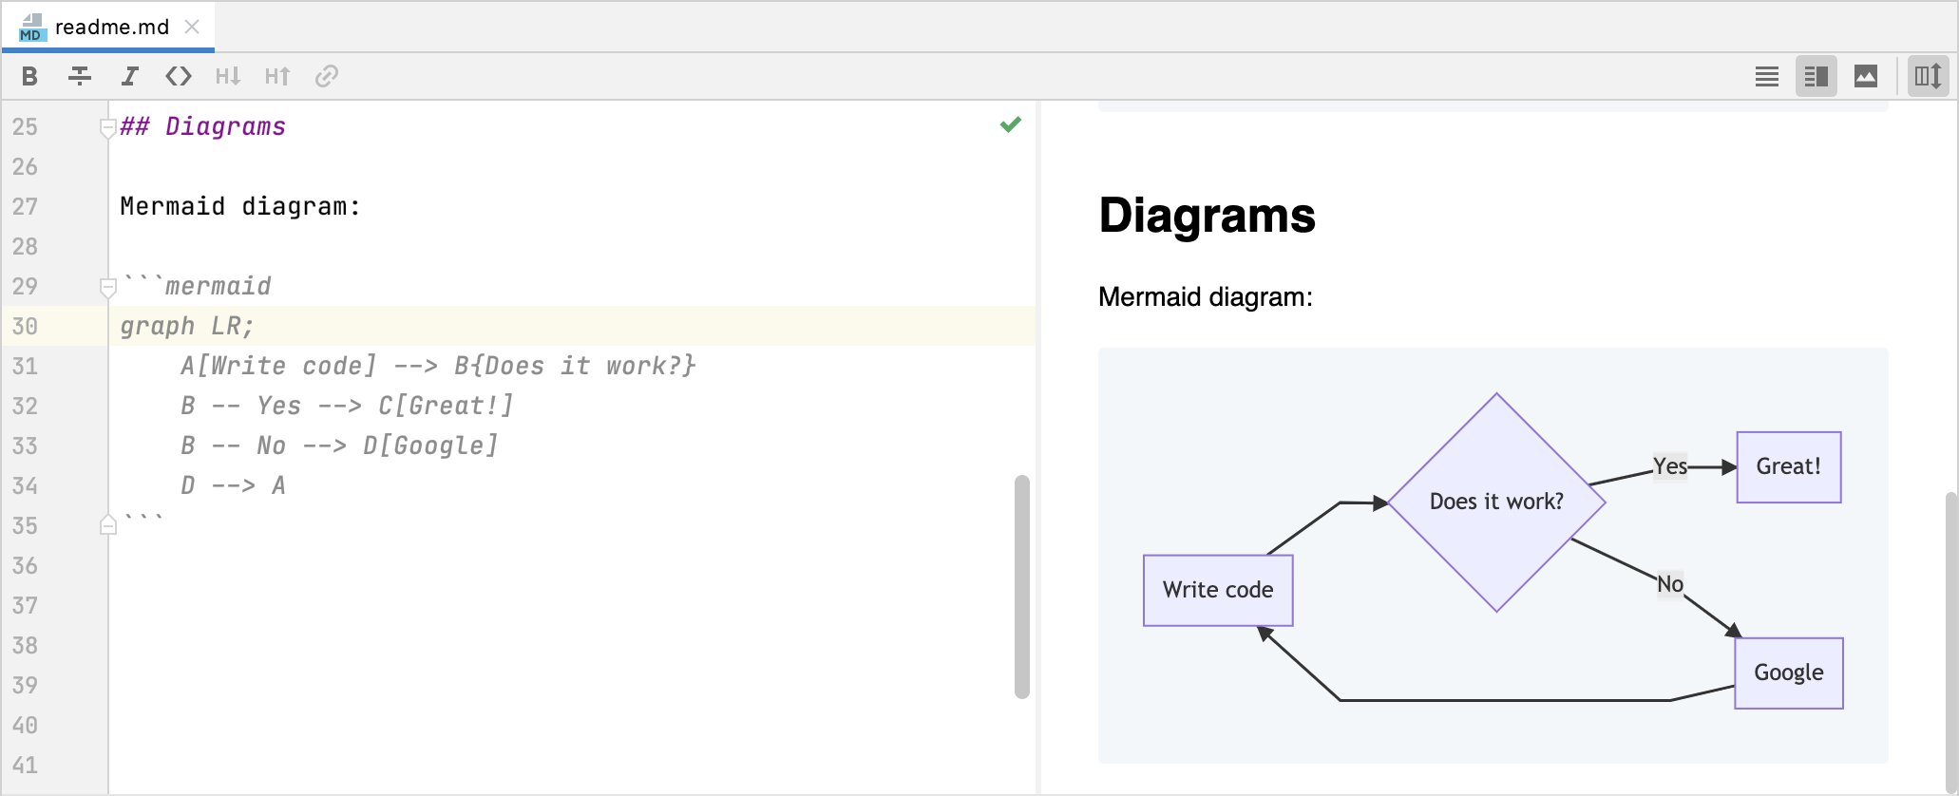Click the 'B -- Yes --> C[Great!]' line
This screenshot has width=1959, height=796.
pyautogui.click(x=347, y=406)
